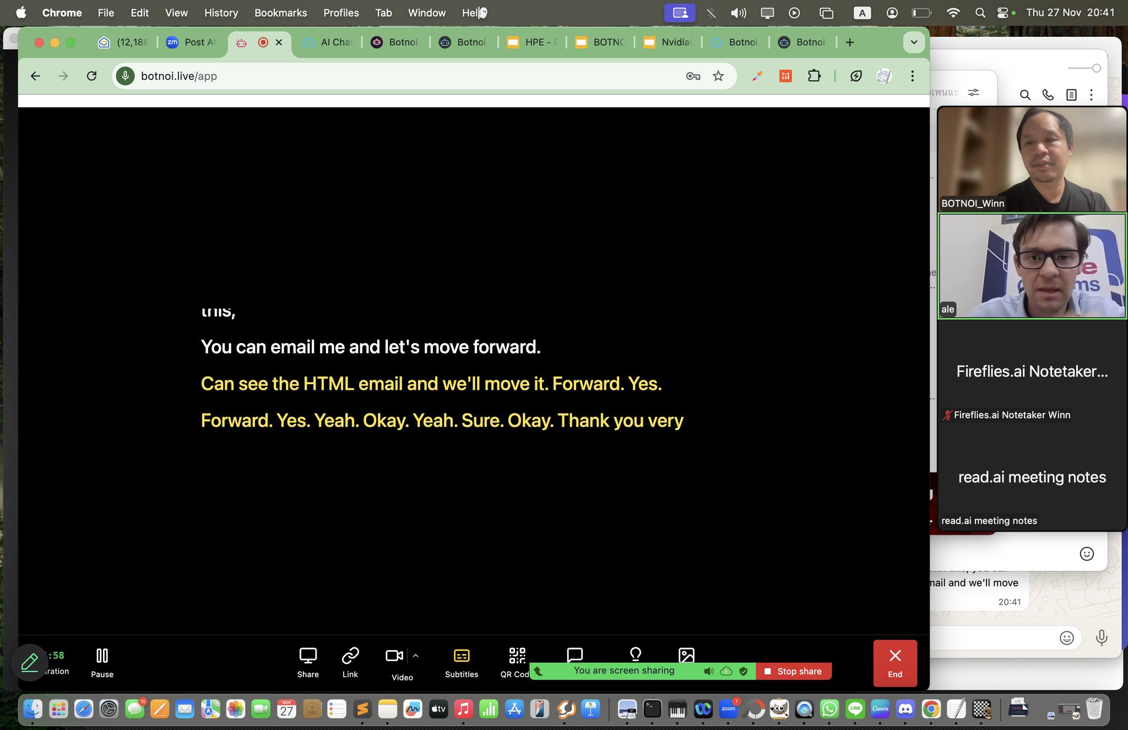Open Discord from the Dock
The image size is (1128, 730).
905,709
